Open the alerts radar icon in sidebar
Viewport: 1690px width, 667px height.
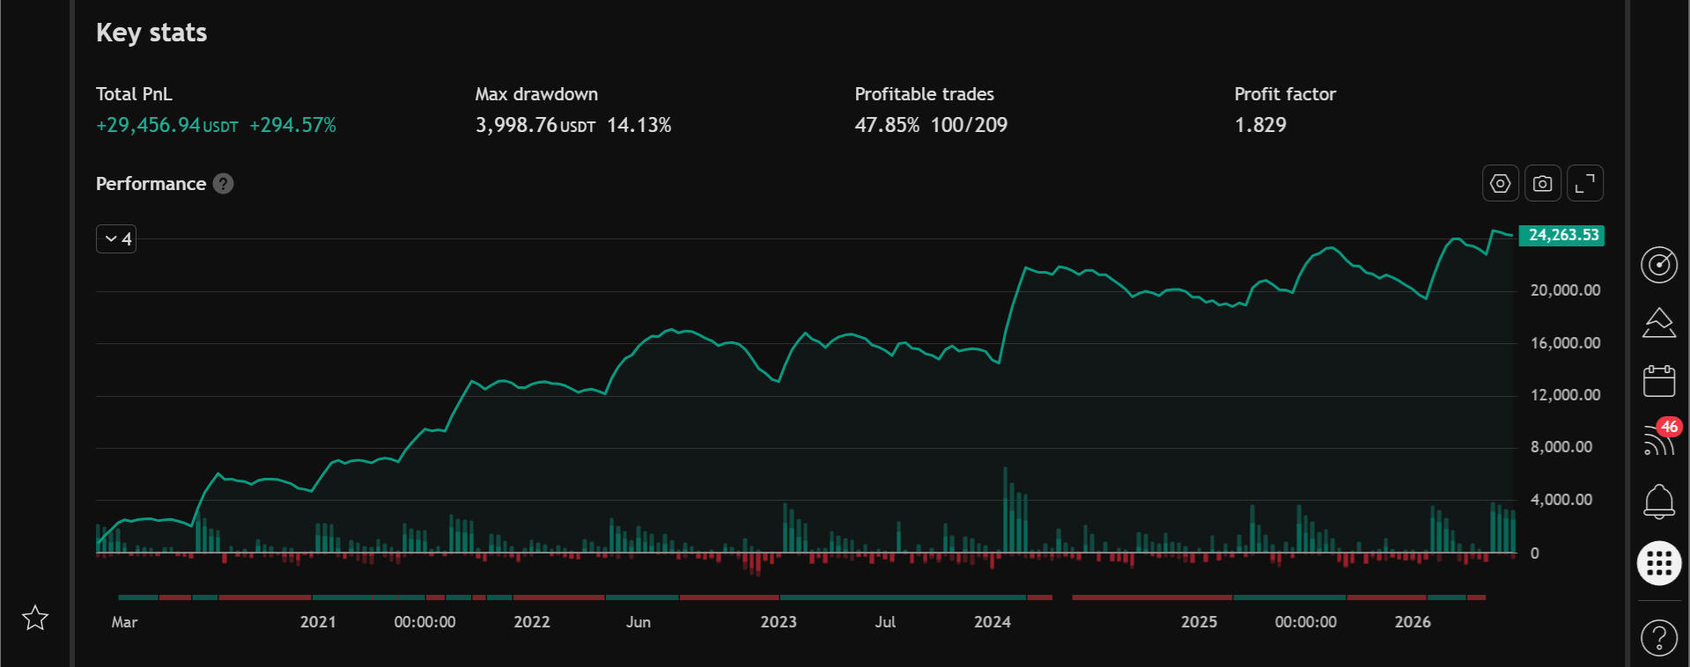click(x=1658, y=264)
